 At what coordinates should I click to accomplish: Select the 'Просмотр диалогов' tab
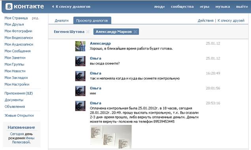tap(92, 21)
